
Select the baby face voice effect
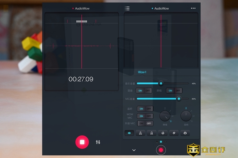point(163,133)
